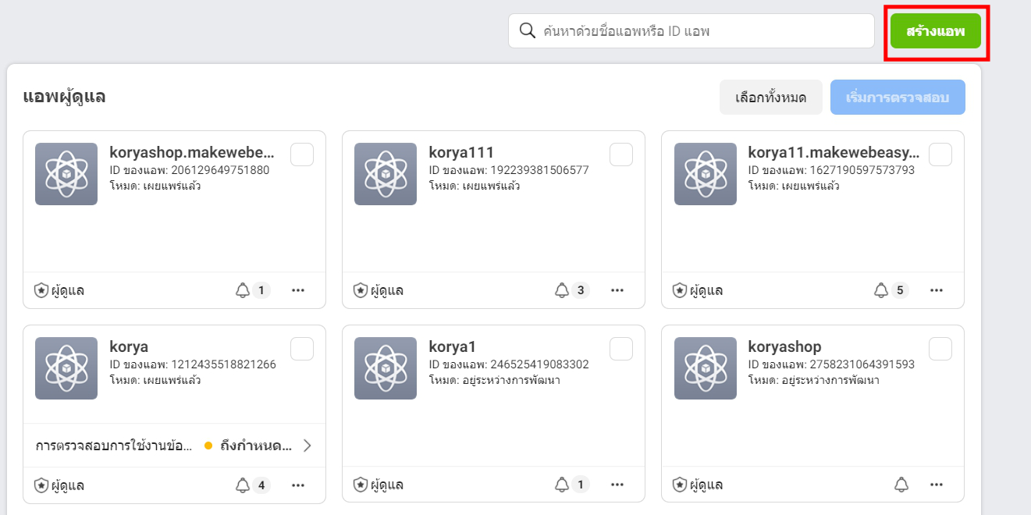Viewport: 1031px width, 515px height.
Task: Click inside the app search input field
Action: pyautogui.click(x=687, y=30)
